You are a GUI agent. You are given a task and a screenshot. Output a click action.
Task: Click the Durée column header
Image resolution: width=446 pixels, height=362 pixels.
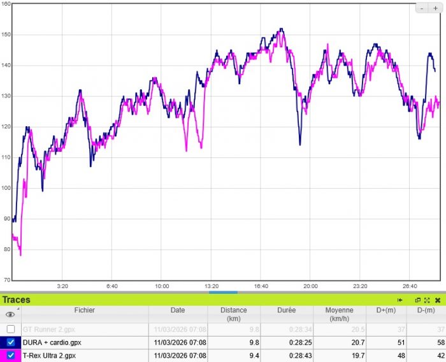[x=286, y=310]
